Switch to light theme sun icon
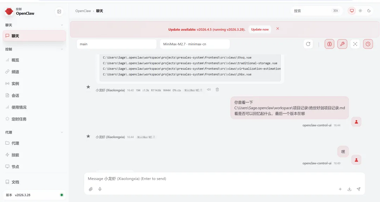The height and width of the screenshot is (202, 380). (360, 11)
